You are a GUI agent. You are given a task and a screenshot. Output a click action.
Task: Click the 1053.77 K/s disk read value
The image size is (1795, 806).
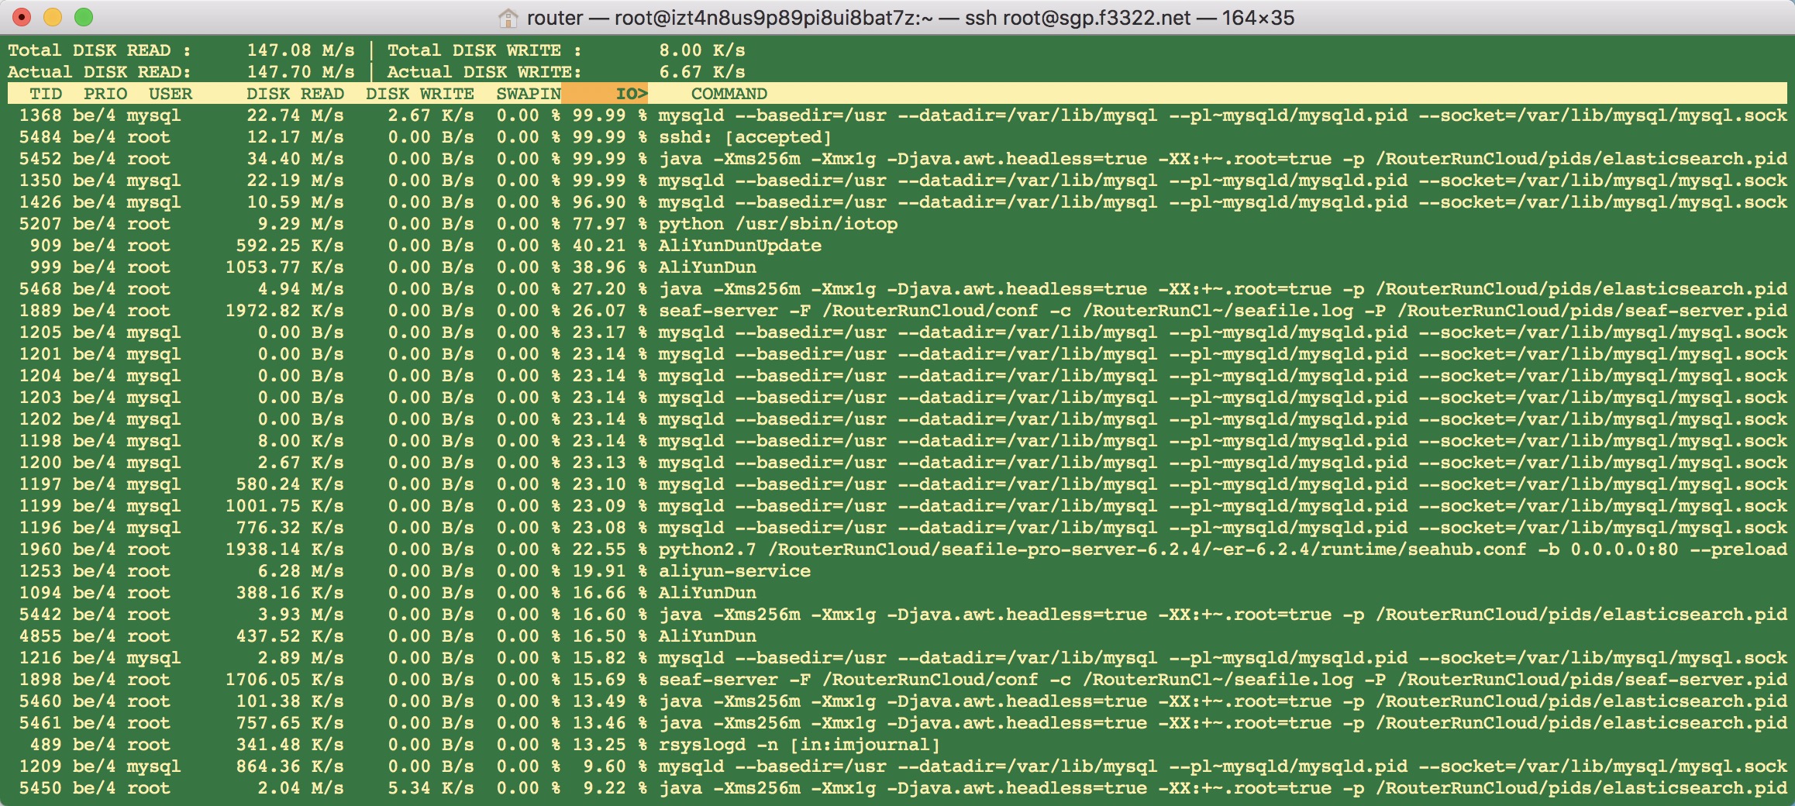pyautogui.click(x=284, y=267)
